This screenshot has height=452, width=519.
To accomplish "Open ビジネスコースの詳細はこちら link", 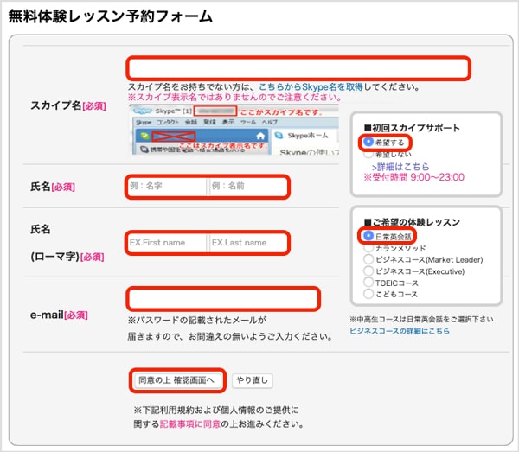I will 400,331.
